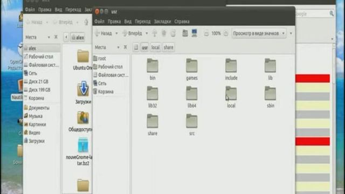This screenshot has width=345, height=194.
Task: Click the Назад button in usr window
Action: point(104,33)
